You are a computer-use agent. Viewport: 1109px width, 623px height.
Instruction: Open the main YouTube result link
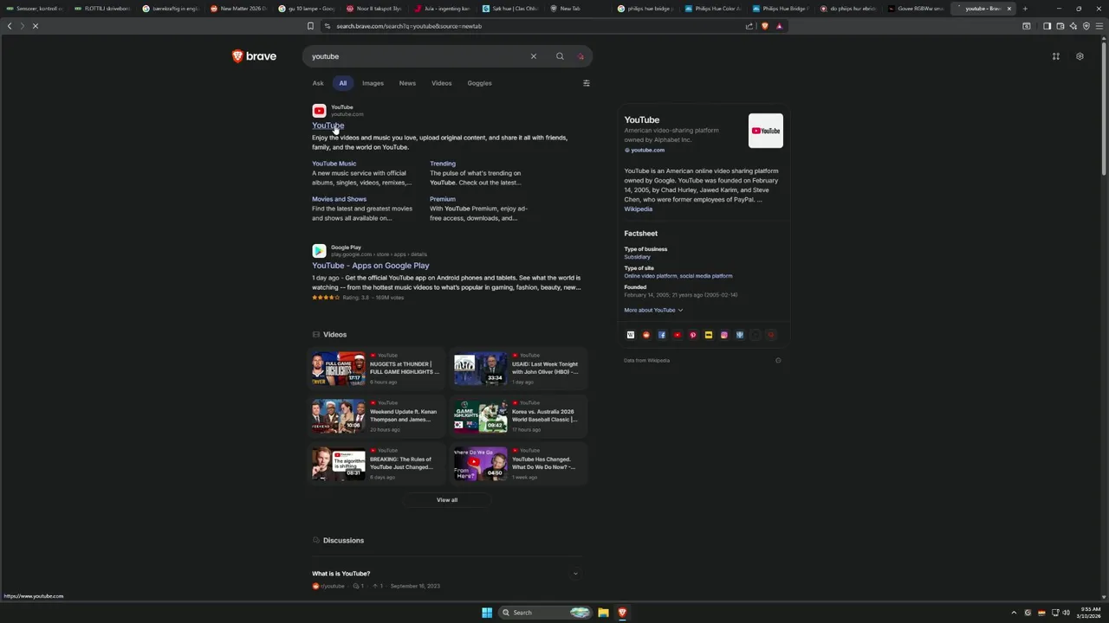click(x=328, y=125)
